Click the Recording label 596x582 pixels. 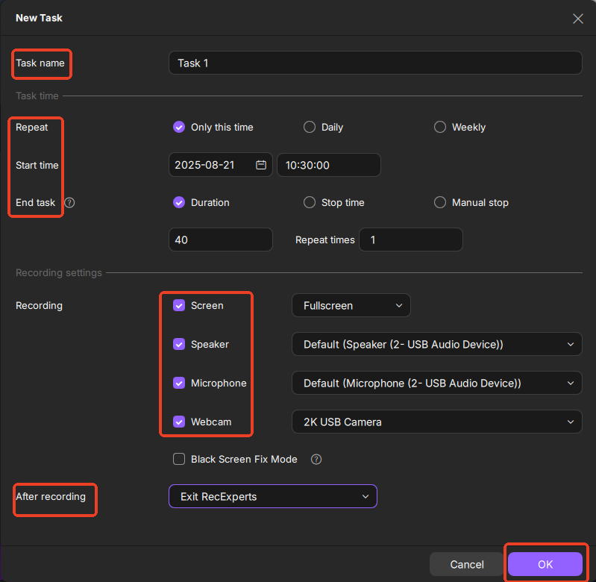coord(39,306)
